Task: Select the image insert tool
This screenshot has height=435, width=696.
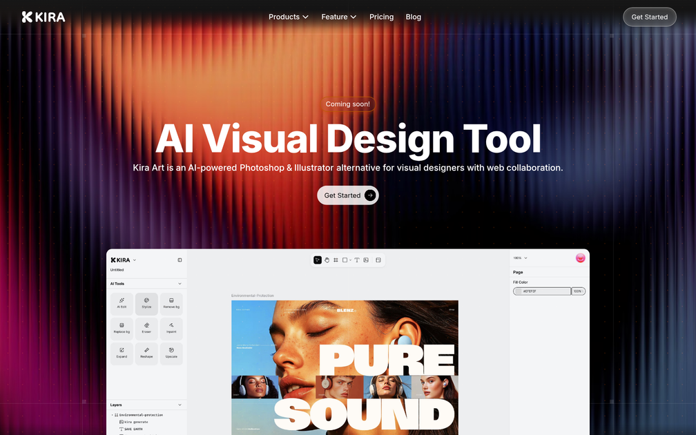Action: pos(366,260)
